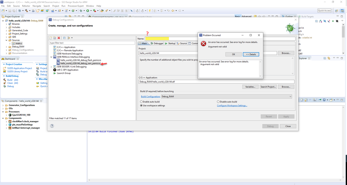Image resolution: width=347 pixels, height=185 pixels.
Task: Click Build Configuration link
Action: [151, 96]
